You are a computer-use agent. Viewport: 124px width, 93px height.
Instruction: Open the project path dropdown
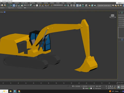[x=104, y=5]
